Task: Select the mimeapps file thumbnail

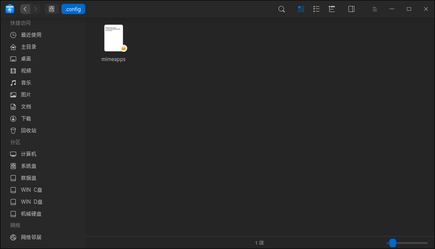Action: click(113, 38)
